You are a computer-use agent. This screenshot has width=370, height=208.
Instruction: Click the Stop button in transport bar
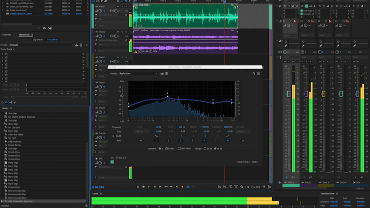coord(143,187)
